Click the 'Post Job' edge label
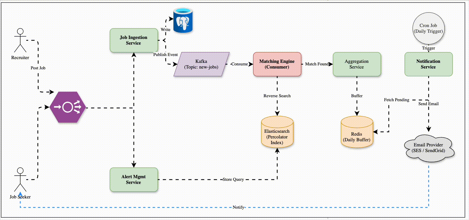Image resolution: width=469 pixels, height=220 pixels. point(38,68)
